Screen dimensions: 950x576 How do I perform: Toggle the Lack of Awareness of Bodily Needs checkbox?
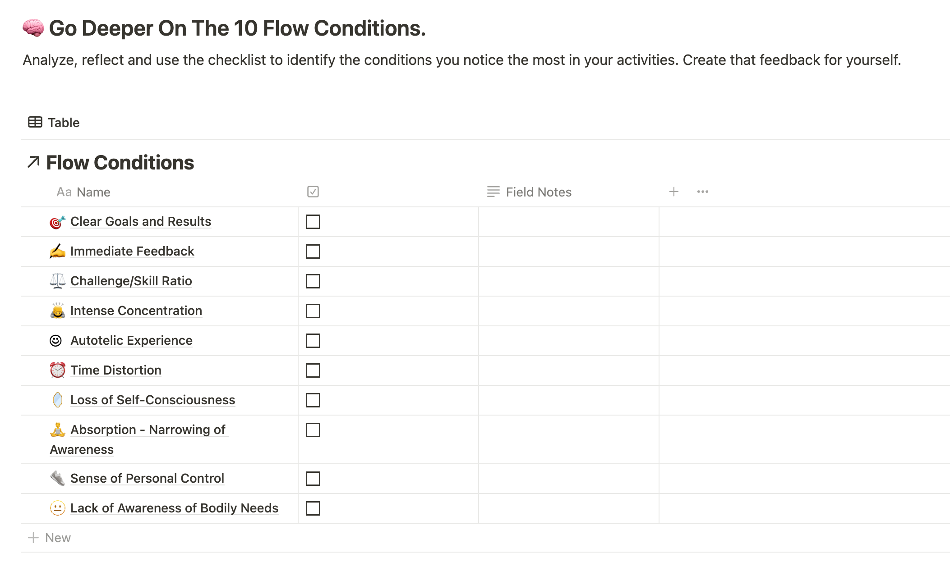point(313,508)
